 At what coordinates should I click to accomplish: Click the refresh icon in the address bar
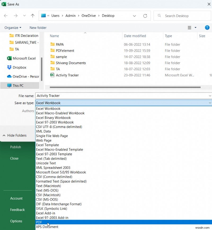pos(145,16)
